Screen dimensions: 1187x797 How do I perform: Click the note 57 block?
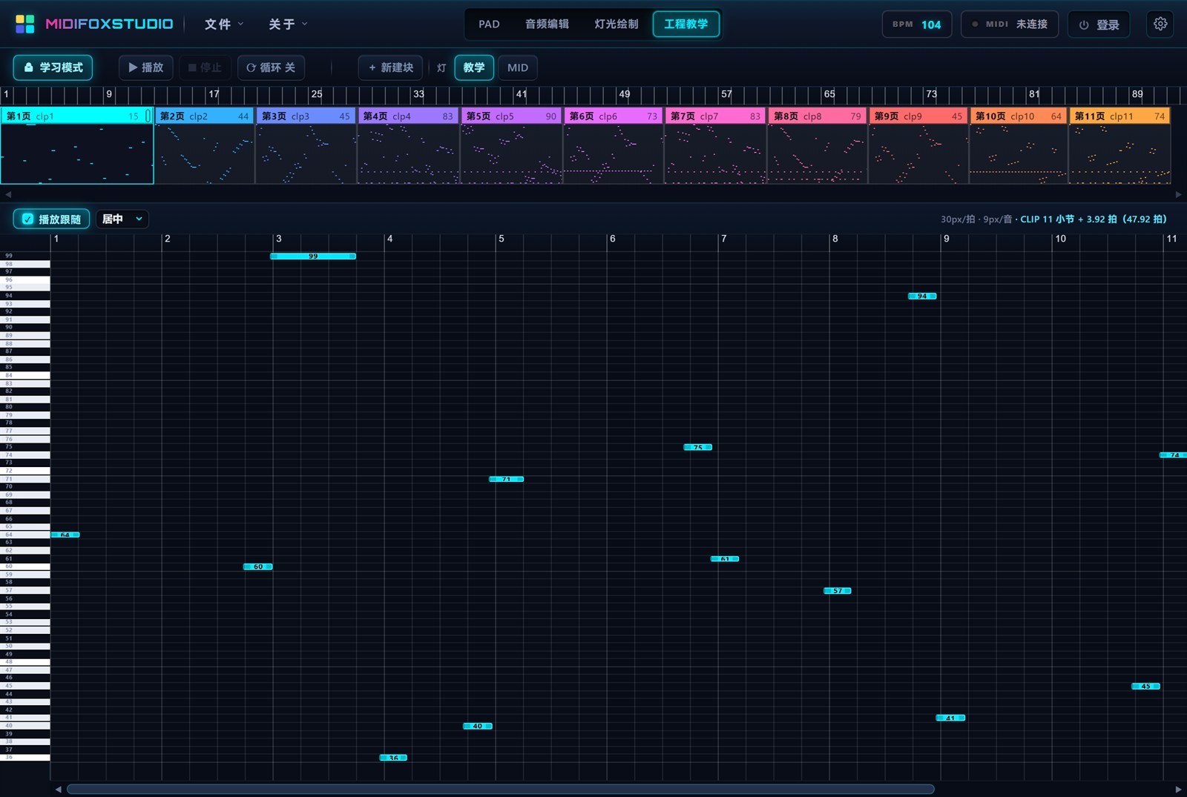click(838, 591)
